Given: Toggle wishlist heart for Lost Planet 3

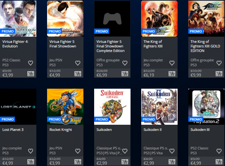Looking at the screenshot, I should pos(31,151).
